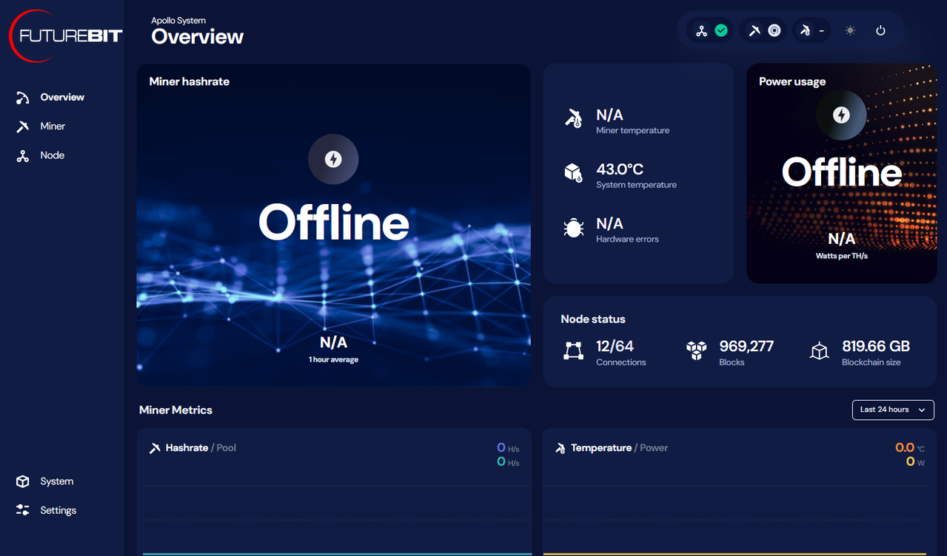The width and height of the screenshot is (947, 556).
Task: Click the Miner temperature icon in stats card
Action: click(x=573, y=119)
